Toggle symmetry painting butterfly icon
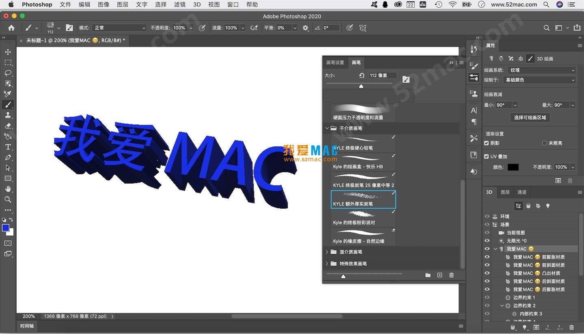Image resolution: width=584 pixels, height=334 pixels. coord(363,28)
